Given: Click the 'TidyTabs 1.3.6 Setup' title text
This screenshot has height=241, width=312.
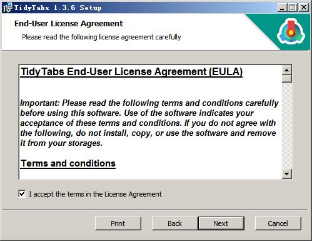Looking at the screenshot, I should [x=58, y=8].
